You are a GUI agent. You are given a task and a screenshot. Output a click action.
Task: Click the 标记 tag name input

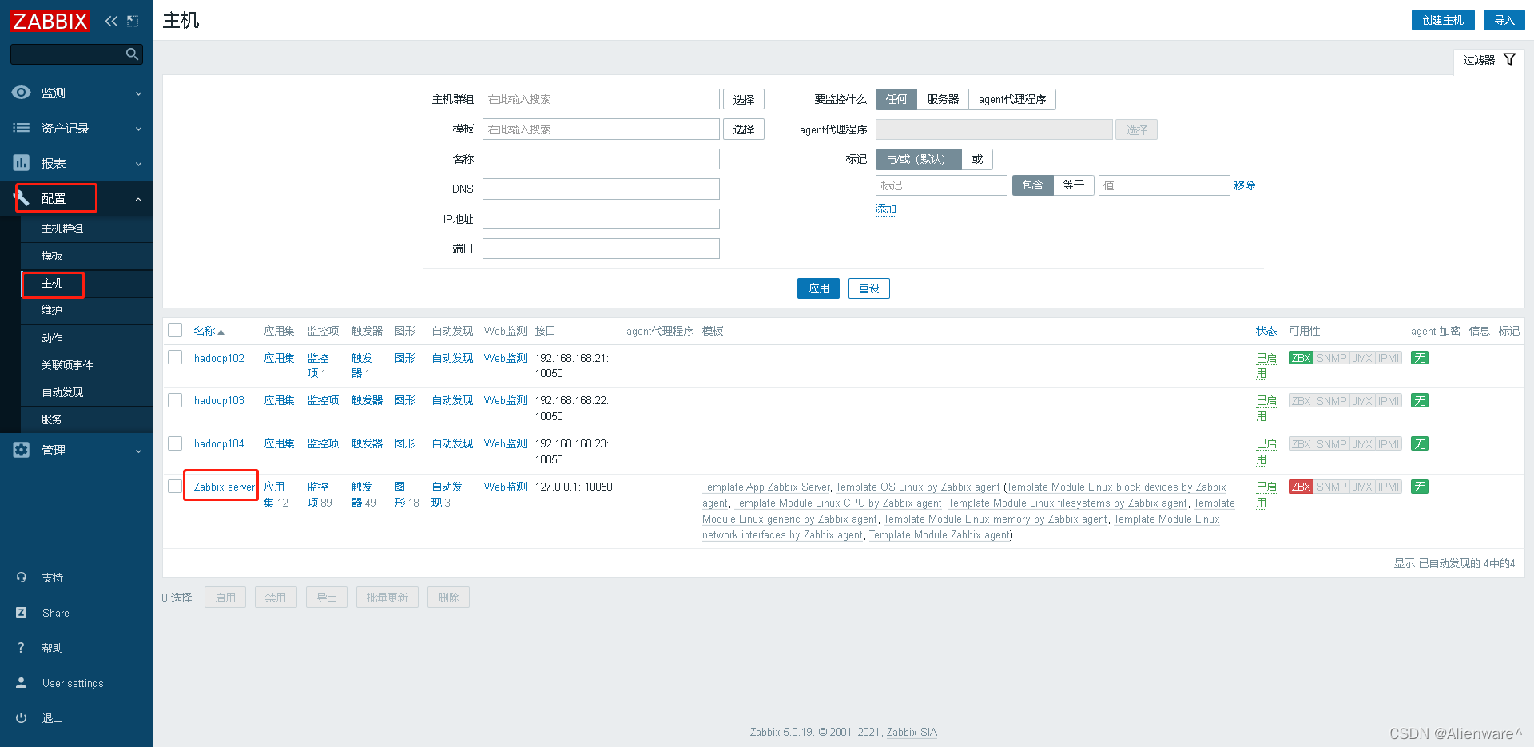pos(941,185)
